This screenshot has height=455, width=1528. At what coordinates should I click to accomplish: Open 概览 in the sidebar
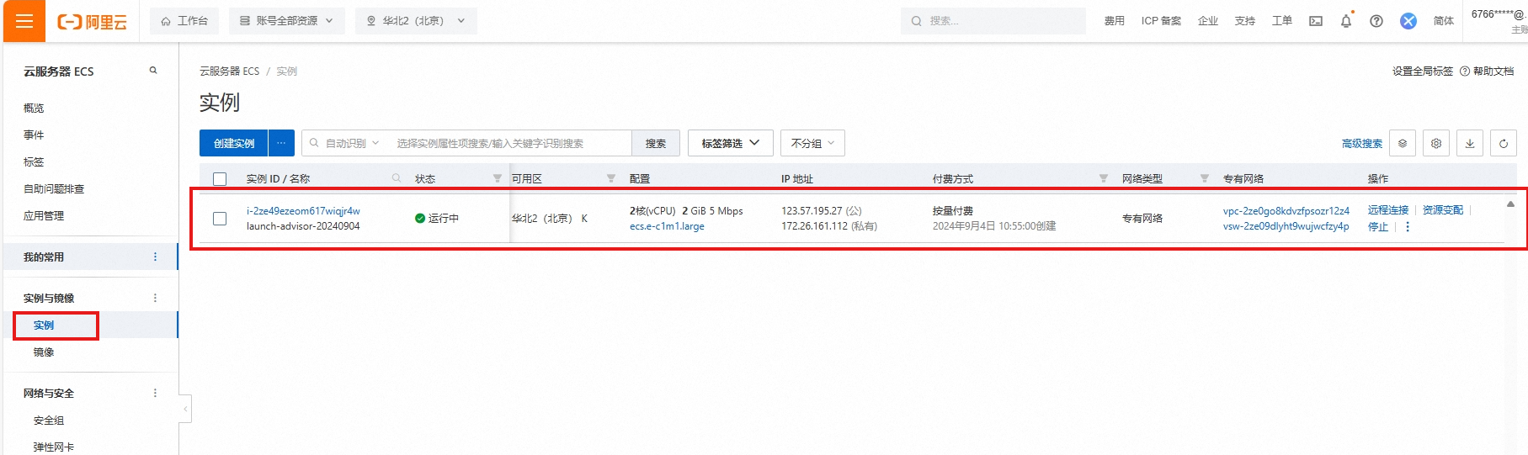click(x=34, y=108)
